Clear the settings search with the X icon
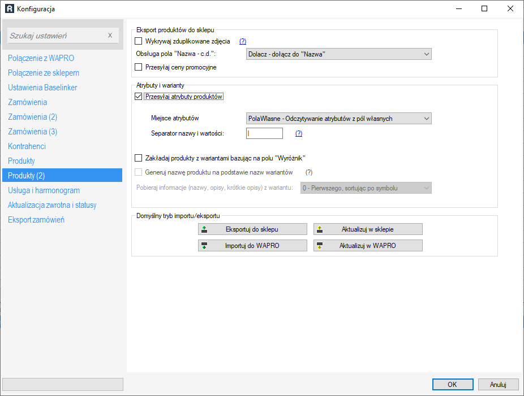524x396 pixels. coord(110,36)
